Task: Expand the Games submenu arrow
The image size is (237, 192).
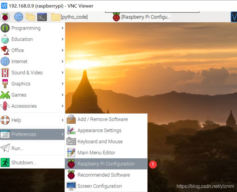Action: 62,95
